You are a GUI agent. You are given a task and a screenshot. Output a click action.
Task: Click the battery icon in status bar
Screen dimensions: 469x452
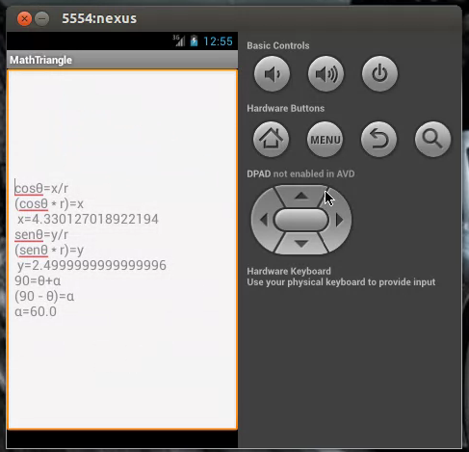[194, 41]
